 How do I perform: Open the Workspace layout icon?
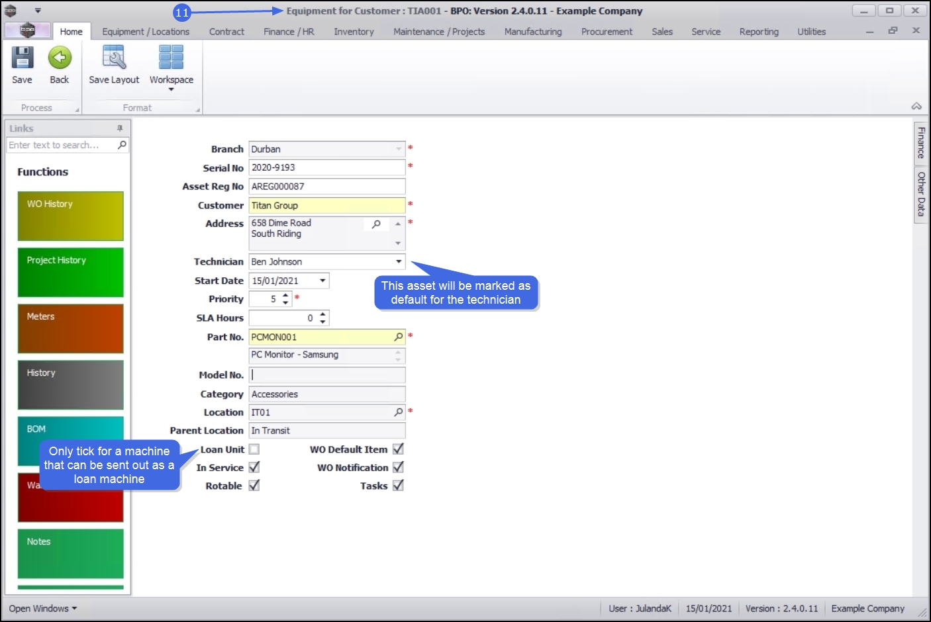171,58
